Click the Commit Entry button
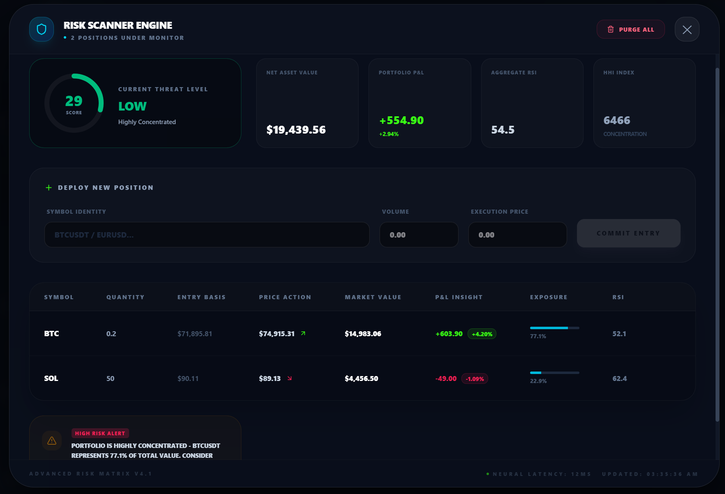 628,233
